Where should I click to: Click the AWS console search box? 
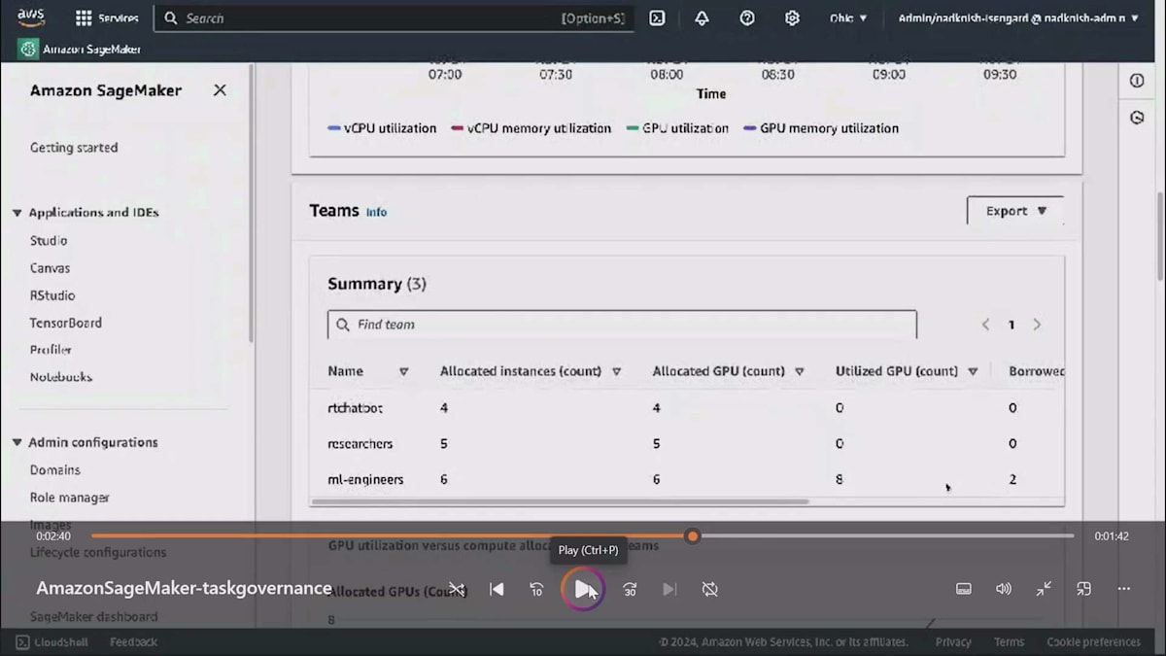394,18
